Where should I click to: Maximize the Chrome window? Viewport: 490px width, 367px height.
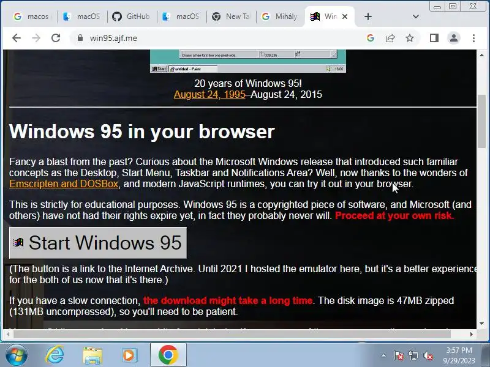click(x=453, y=7)
